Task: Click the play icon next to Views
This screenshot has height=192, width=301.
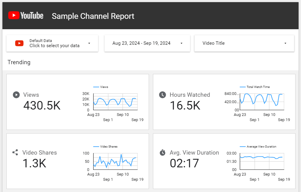Action: (16, 95)
